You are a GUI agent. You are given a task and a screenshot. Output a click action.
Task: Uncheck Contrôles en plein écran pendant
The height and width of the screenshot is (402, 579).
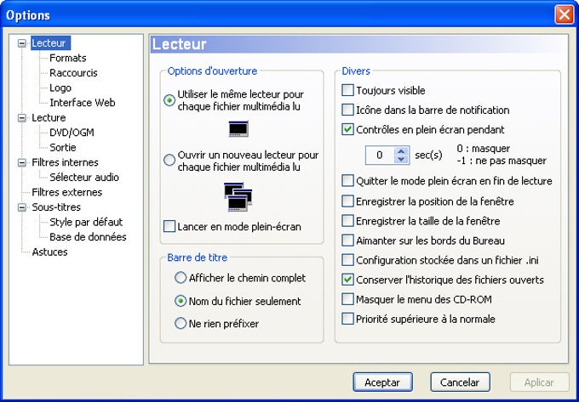coord(347,129)
